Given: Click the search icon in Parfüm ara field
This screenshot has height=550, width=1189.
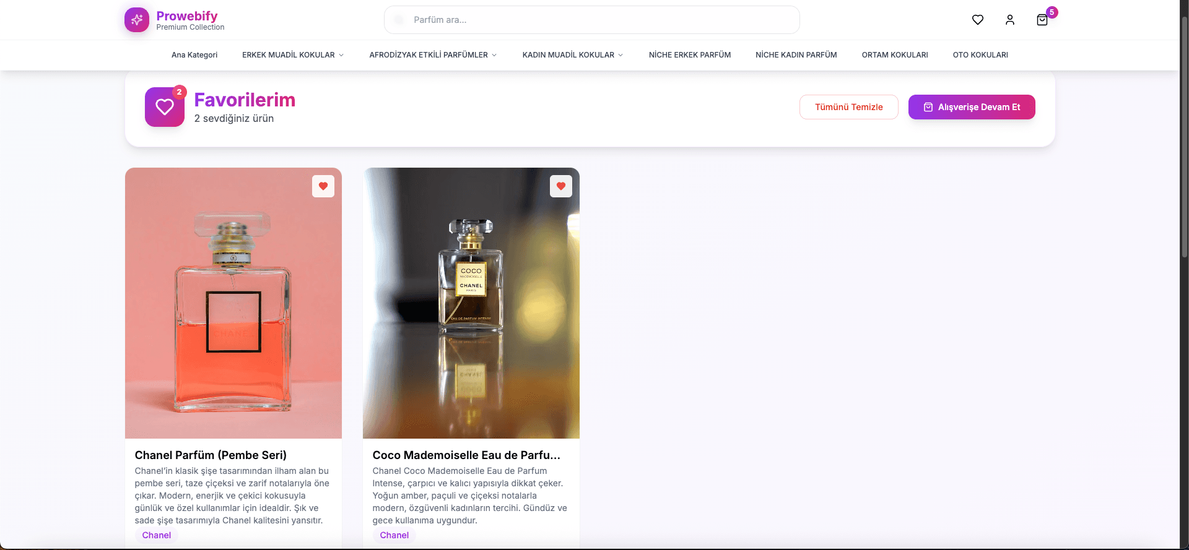Looking at the screenshot, I should [399, 20].
